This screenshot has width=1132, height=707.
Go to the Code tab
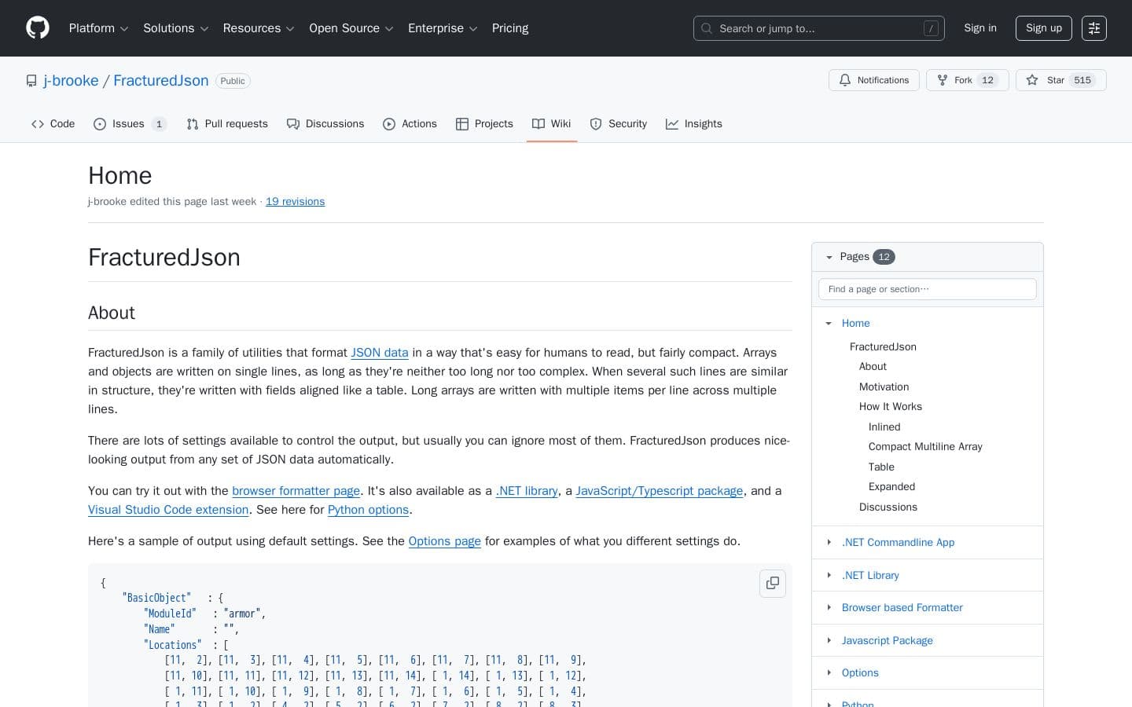[x=53, y=124]
